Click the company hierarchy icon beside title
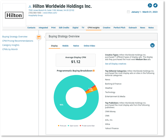This screenshot has width=166, height=138. click(30, 7)
